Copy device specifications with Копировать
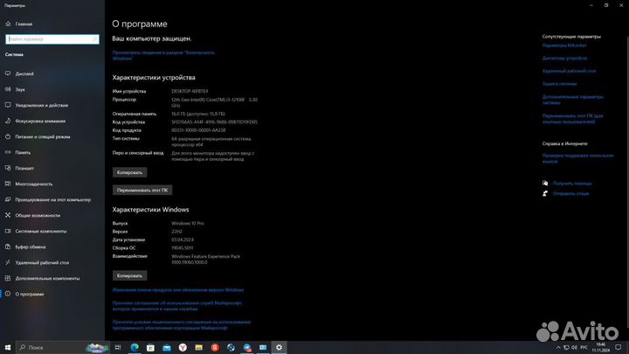 point(129,172)
